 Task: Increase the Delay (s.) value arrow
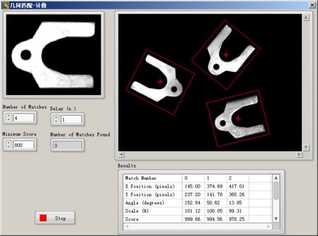(56, 117)
